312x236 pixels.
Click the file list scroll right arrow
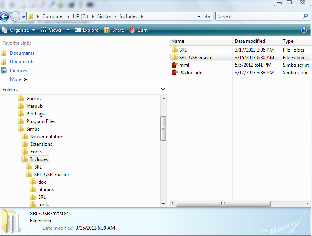click(307, 204)
